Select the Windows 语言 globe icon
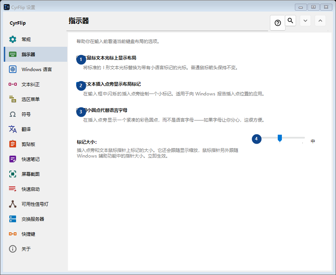The width and height of the screenshot is (336, 275). tap(13, 69)
